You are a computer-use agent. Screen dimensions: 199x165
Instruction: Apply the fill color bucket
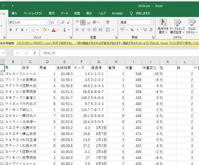pos(45,30)
